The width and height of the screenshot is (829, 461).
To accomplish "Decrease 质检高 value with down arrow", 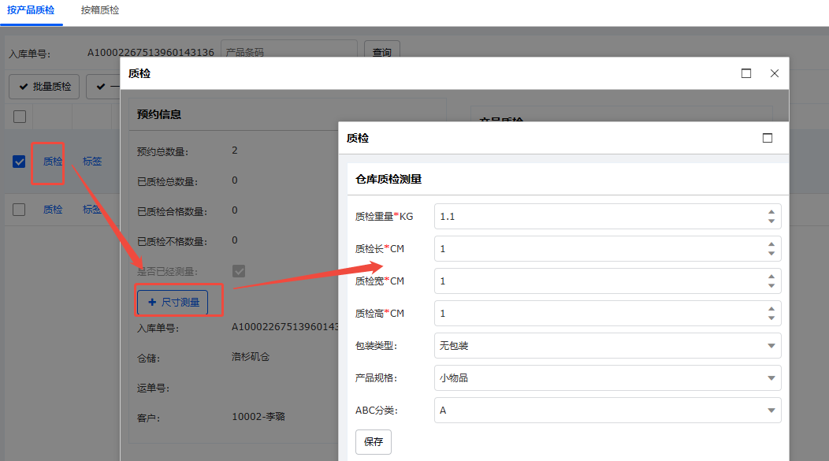I will [x=771, y=318].
